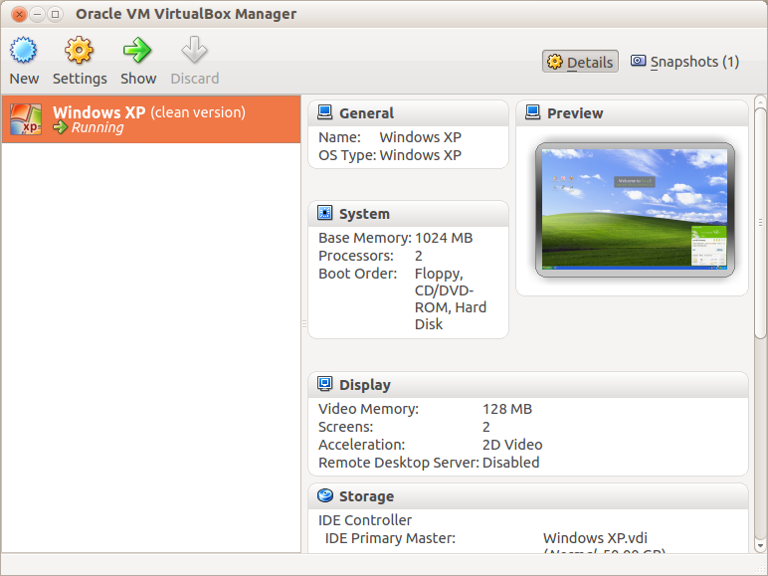Click the Discard toolbar icon

pos(194,51)
